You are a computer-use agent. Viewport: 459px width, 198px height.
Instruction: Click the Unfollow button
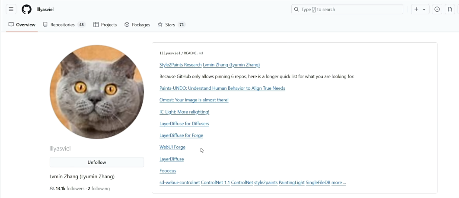pyautogui.click(x=97, y=162)
